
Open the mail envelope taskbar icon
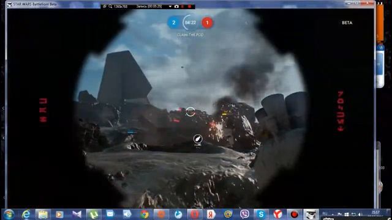click(x=110, y=215)
